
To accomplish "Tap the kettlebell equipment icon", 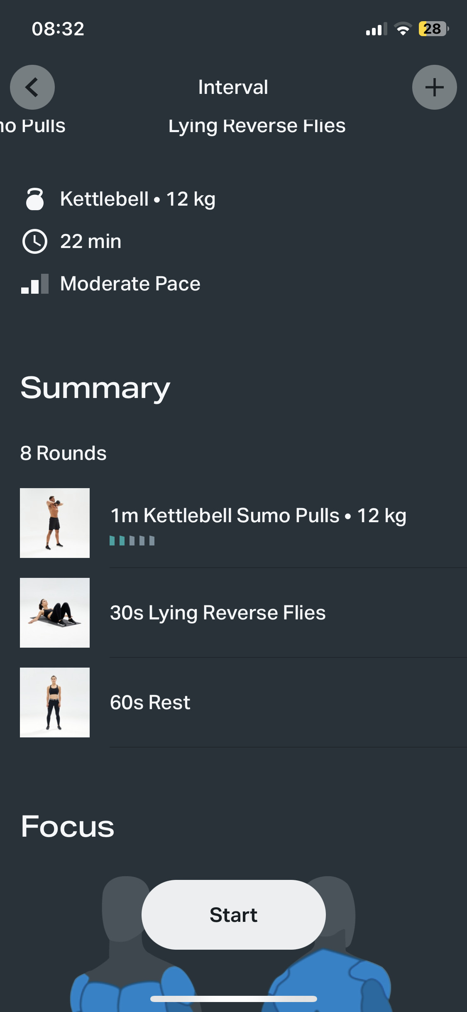I will coord(35,199).
